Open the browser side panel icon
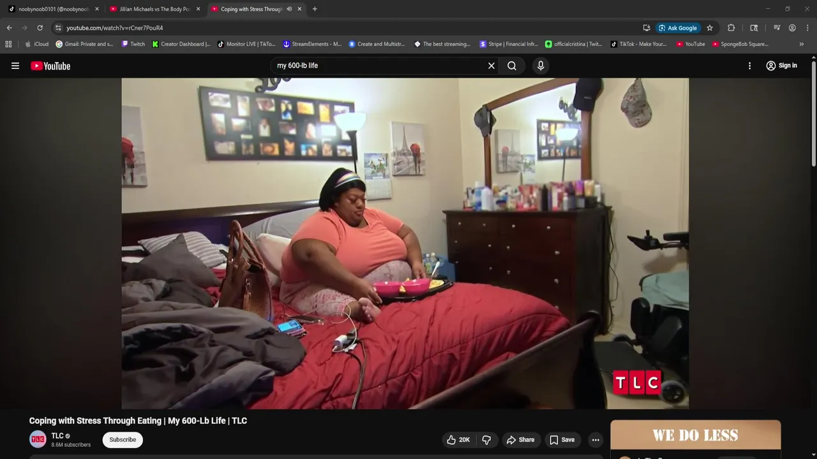The height and width of the screenshot is (459, 817). (754, 28)
